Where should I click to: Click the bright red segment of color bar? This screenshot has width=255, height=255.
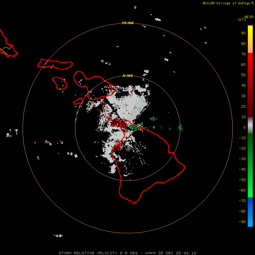[x=250, y=84]
